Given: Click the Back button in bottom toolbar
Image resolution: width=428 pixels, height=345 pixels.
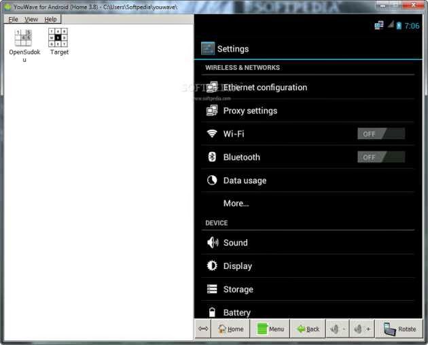Looking at the screenshot, I should [x=308, y=329].
